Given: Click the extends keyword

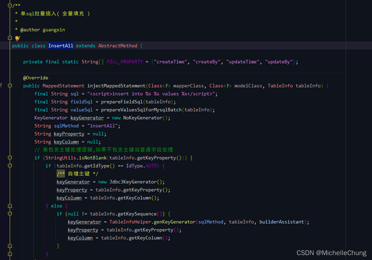Looking at the screenshot, I should [x=86, y=46].
